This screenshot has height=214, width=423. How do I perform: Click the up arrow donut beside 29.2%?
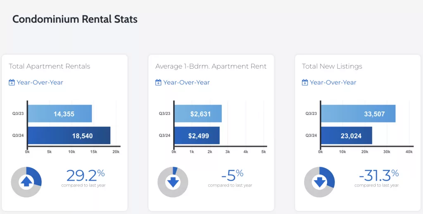coord(26,181)
